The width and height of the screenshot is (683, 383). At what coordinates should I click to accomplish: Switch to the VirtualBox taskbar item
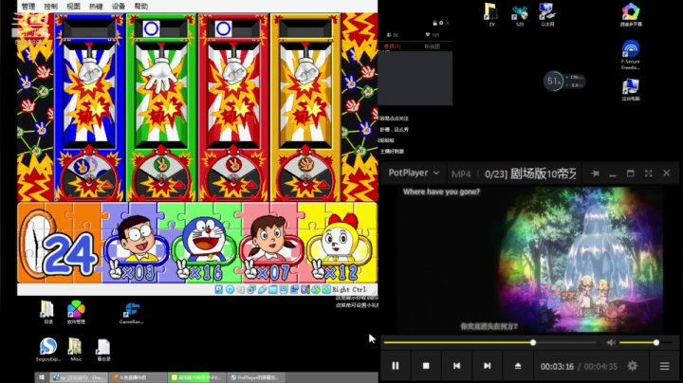(79, 377)
